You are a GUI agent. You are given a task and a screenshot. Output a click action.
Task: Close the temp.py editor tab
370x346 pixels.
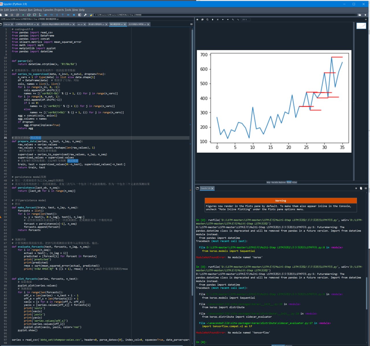point(12,25)
